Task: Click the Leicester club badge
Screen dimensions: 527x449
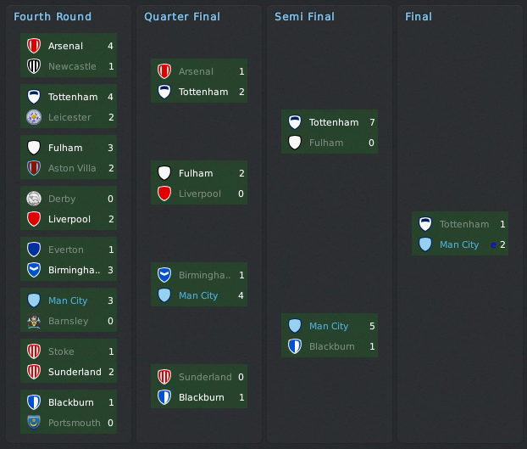Action: pos(34,117)
